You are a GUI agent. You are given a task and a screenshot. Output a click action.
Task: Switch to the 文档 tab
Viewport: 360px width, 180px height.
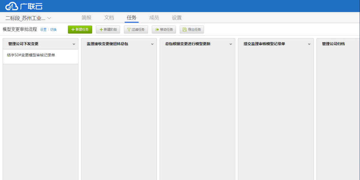point(109,18)
